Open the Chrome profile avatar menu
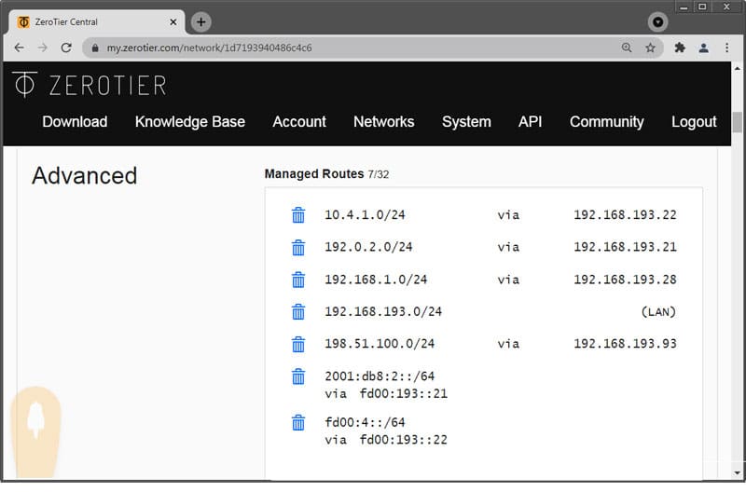Screen dimensions: 746x492 point(704,48)
